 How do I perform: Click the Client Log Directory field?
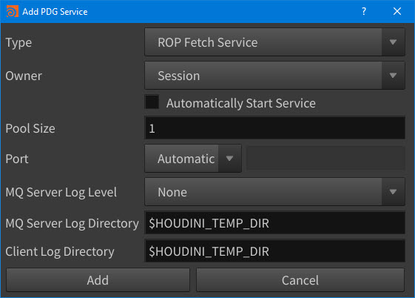274,251
